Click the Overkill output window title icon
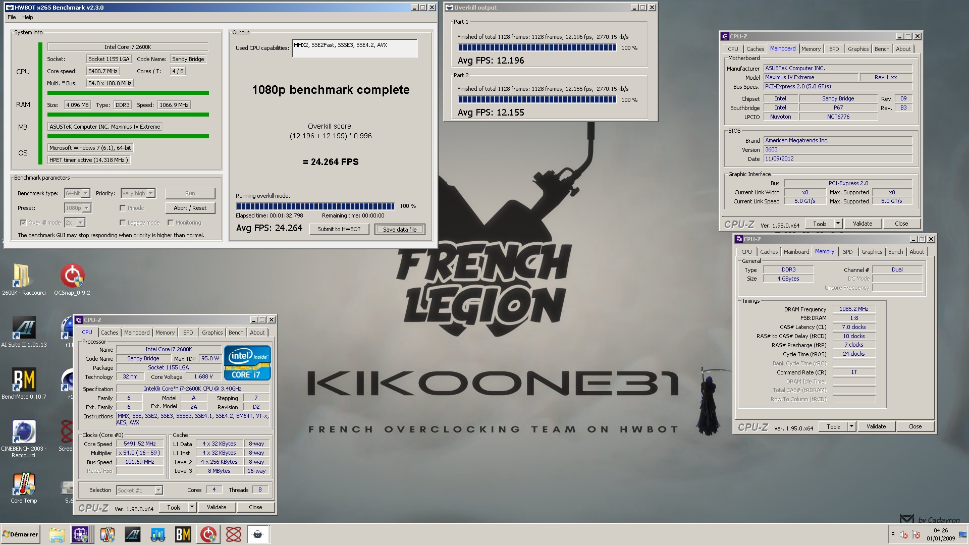Viewport: 969px width, 545px height. pos(449,8)
